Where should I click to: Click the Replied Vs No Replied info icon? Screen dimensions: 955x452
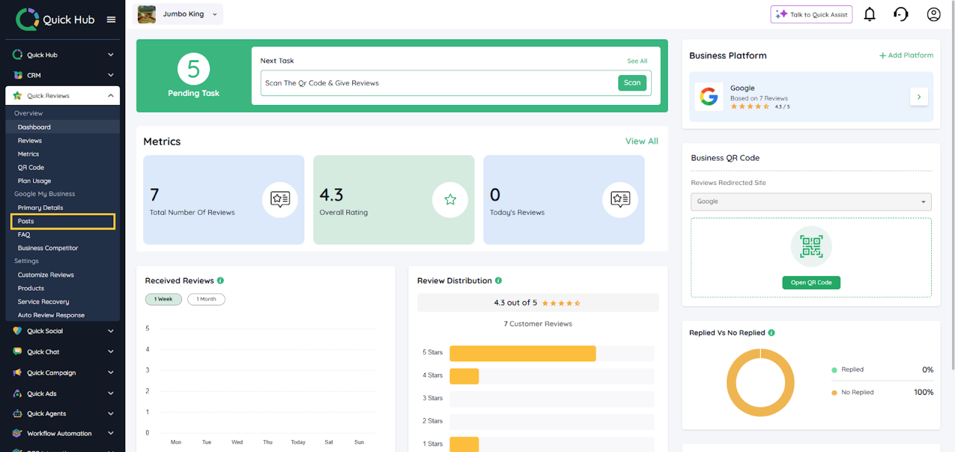point(772,332)
